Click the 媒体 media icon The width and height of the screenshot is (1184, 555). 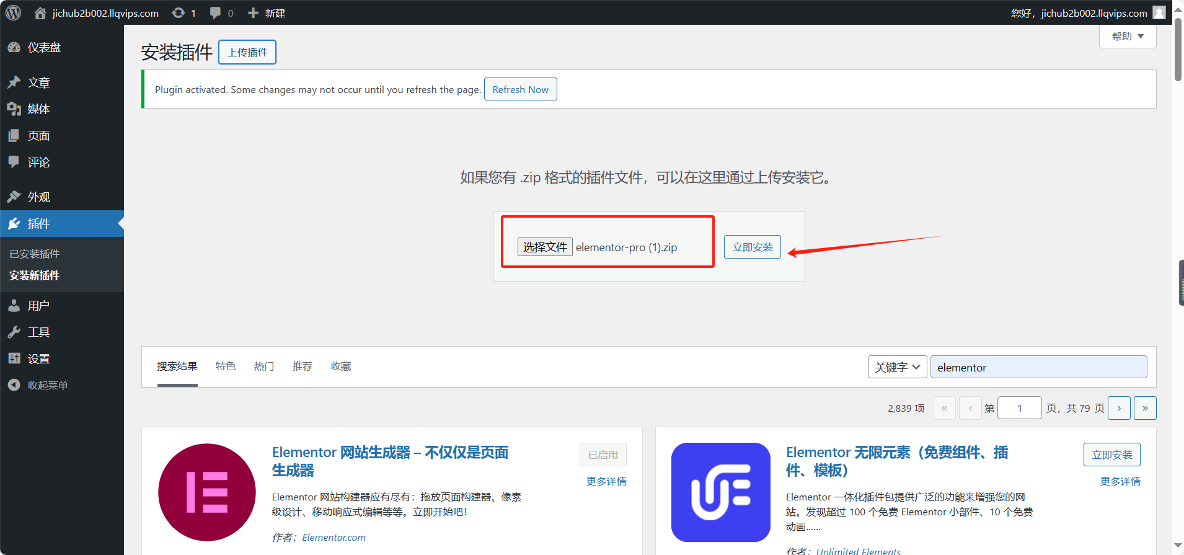tap(14, 109)
